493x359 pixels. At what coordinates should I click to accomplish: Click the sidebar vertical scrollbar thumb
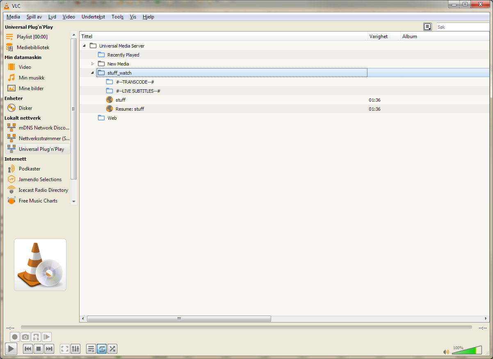click(x=73, y=109)
